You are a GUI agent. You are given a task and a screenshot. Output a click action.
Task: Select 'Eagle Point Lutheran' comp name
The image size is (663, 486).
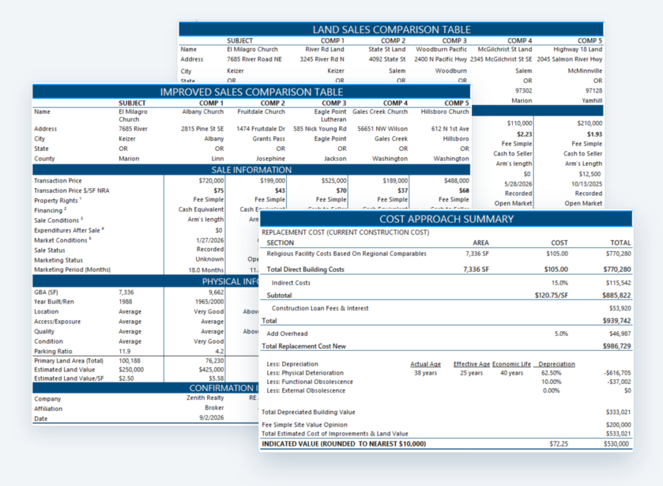pos(330,116)
